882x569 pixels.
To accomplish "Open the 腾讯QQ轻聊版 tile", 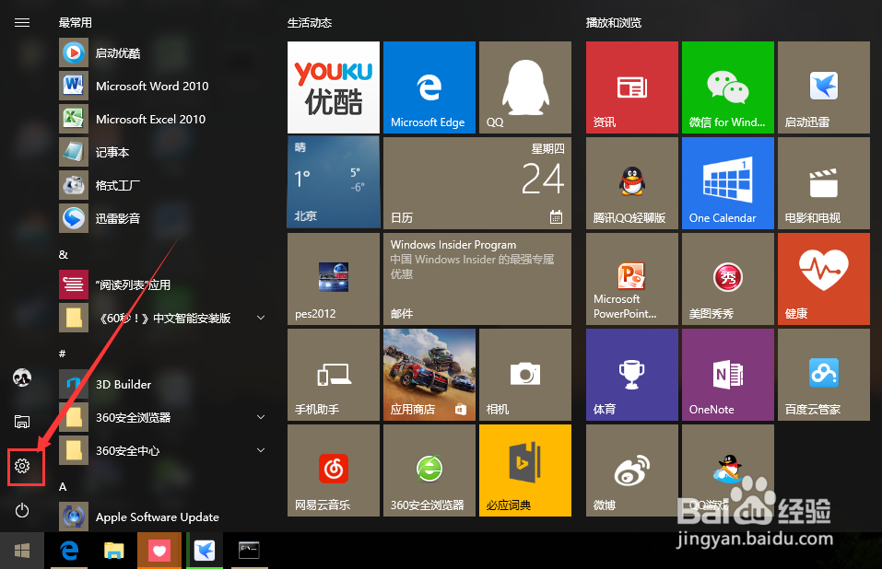I will (x=632, y=183).
